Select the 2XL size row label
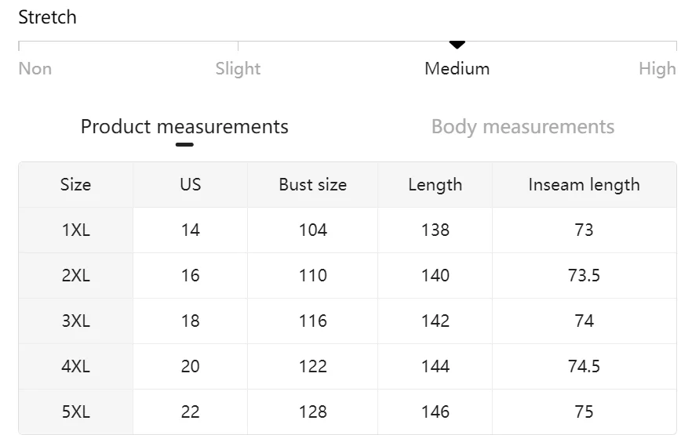 point(75,276)
